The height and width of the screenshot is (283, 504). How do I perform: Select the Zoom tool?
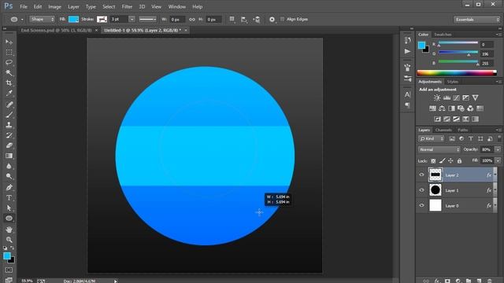9,240
